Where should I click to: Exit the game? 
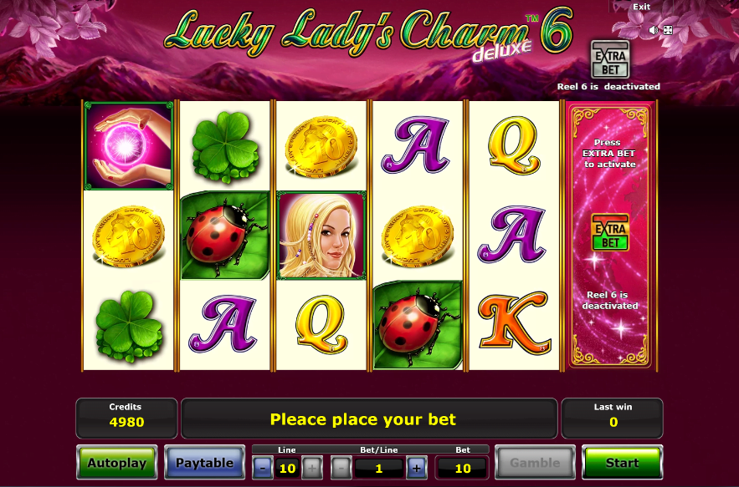641,7
